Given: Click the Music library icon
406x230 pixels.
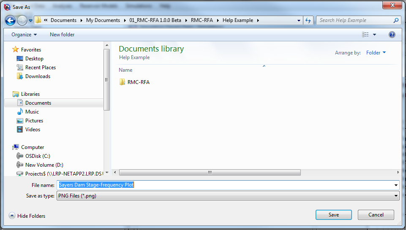Looking at the screenshot, I should [20, 111].
